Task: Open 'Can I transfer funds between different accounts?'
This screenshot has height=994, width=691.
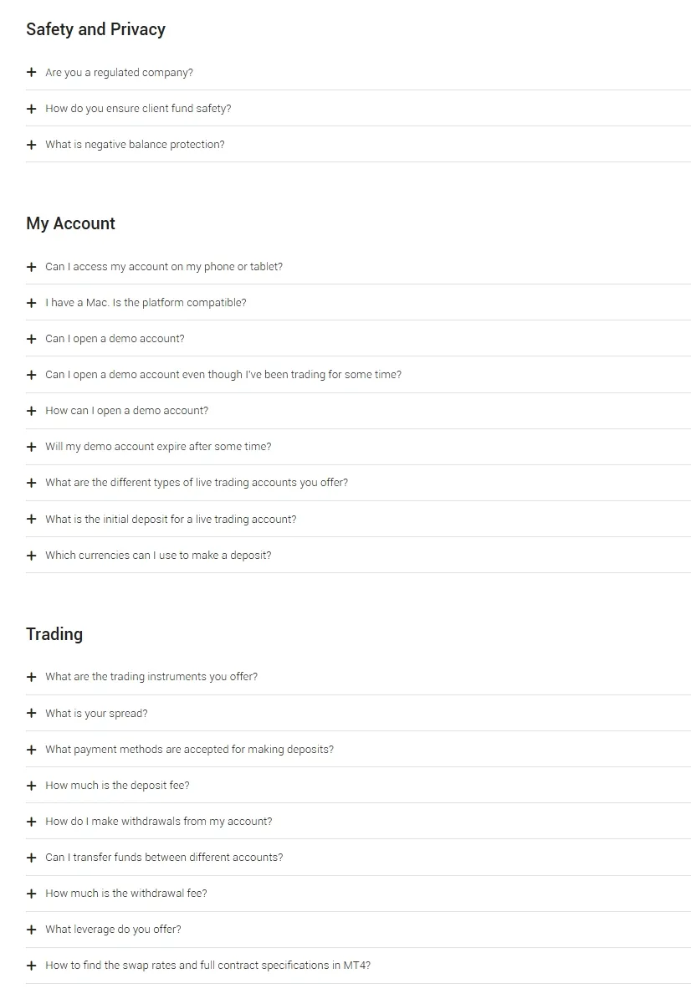Action: point(358,858)
